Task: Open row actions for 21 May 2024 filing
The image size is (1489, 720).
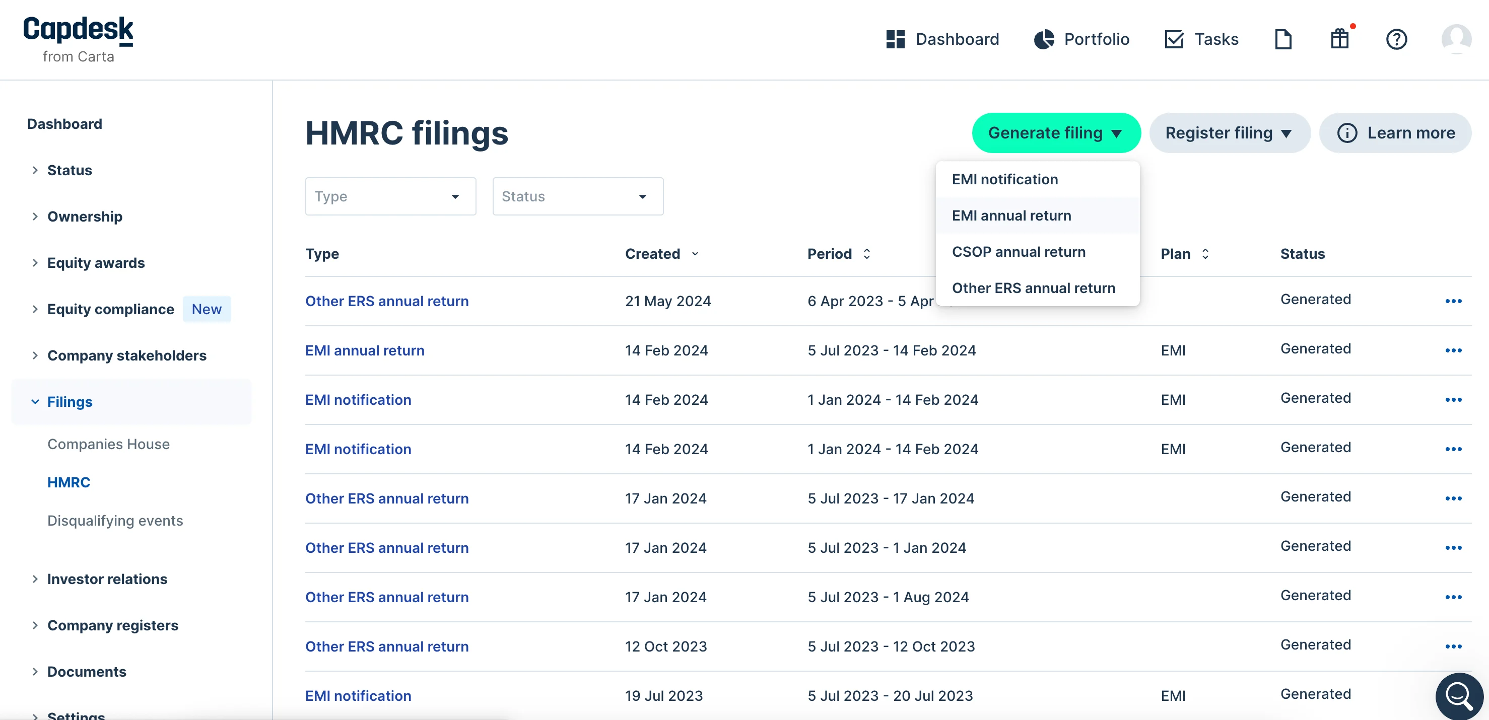Action: tap(1453, 301)
